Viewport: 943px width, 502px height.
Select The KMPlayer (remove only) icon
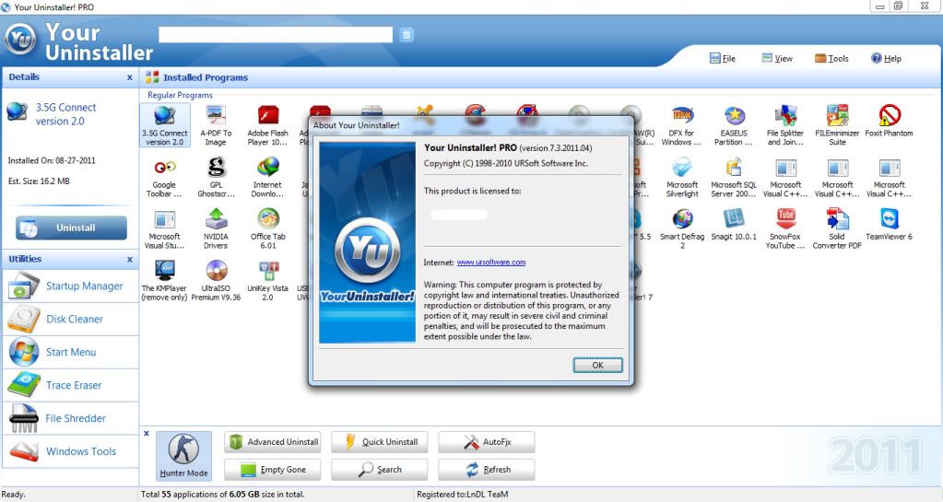coord(164,280)
